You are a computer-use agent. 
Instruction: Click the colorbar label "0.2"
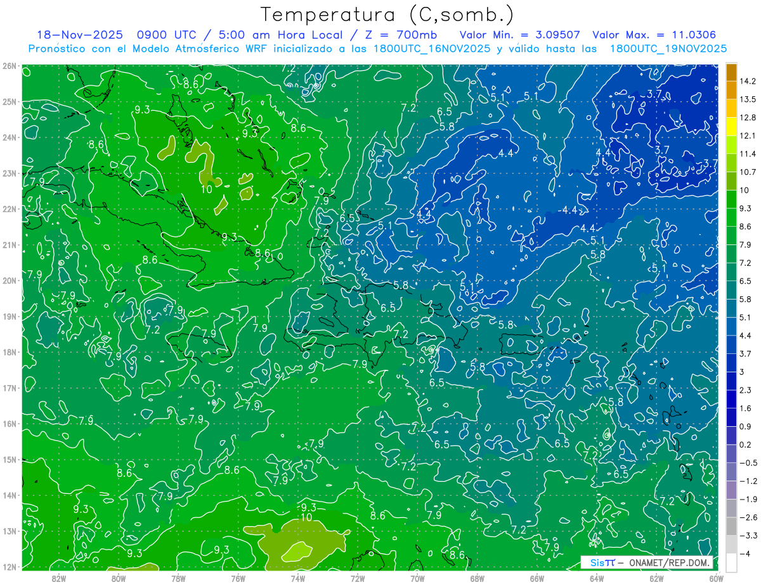tap(745, 445)
